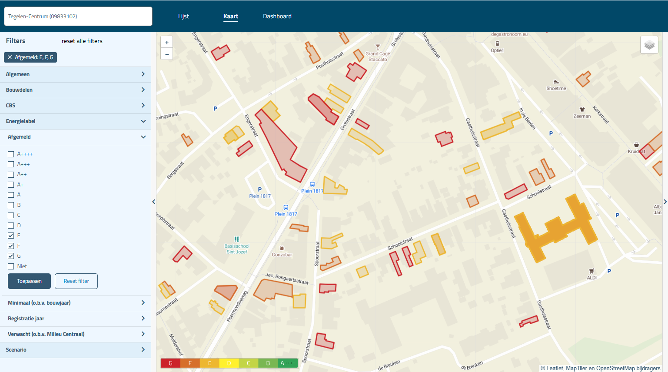Check the A++++ energy label checkbox
The image size is (668, 372).
click(11, 154)
